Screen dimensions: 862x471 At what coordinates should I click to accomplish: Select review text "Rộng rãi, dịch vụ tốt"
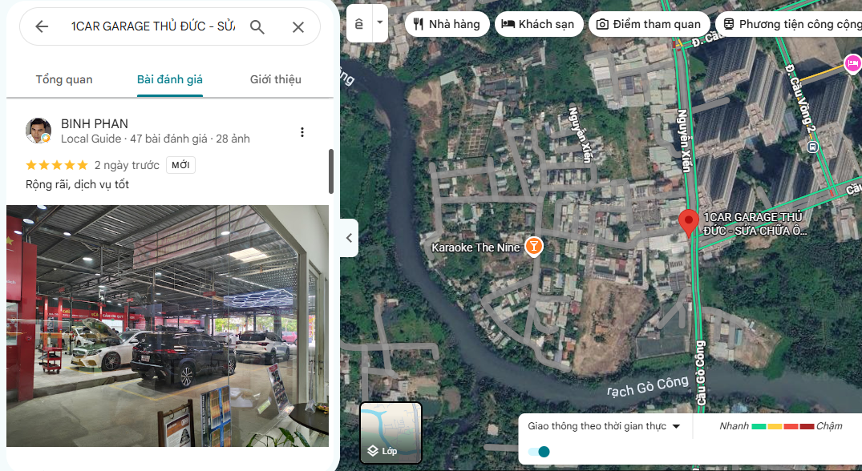click(78, 184)
